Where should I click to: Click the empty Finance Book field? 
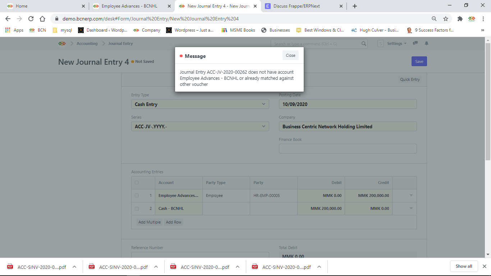[348, 149]
